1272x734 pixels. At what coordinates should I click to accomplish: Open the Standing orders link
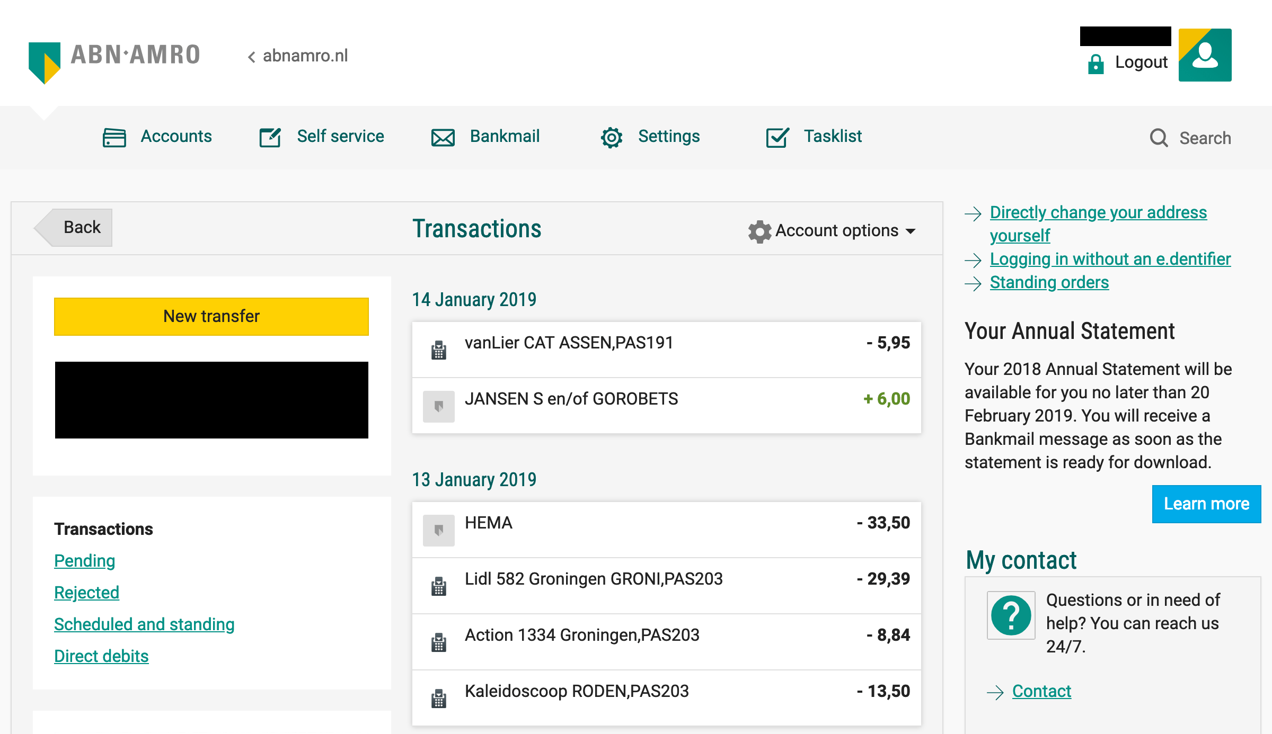point(1049,282)
